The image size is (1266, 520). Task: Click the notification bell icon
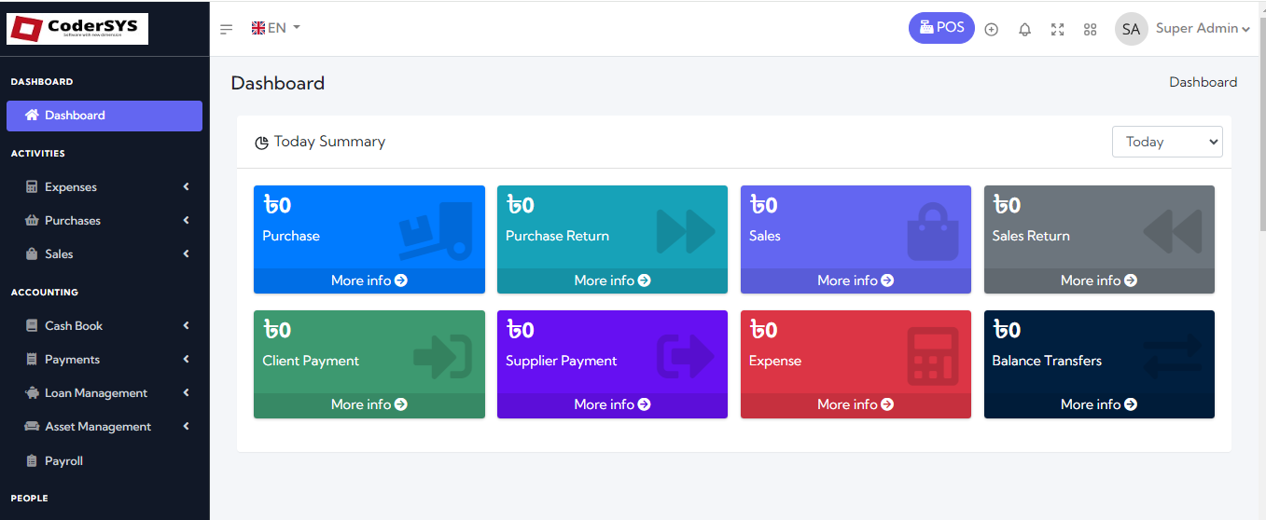(1024, 29)
